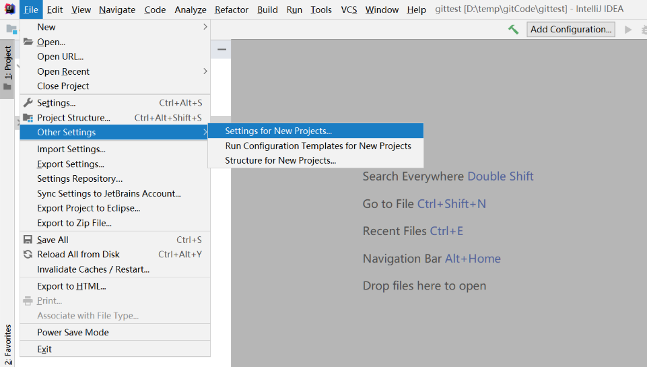This screenshot has width=647, height=367.
Task: Click the Save All floppy disk icon
Action: [28, 240]
